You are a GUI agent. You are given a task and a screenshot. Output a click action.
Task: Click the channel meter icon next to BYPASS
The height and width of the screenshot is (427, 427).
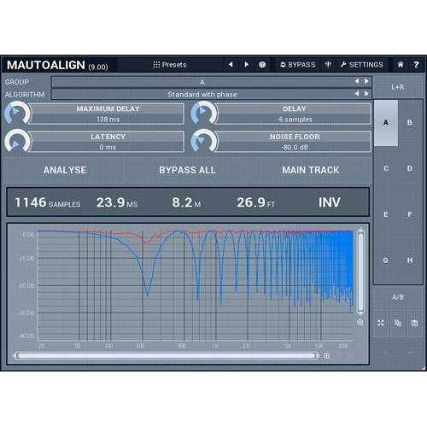[328, 65]
